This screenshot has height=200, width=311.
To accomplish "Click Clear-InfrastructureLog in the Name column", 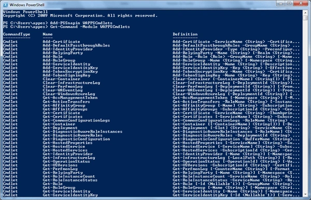I will tap(72, 83).
